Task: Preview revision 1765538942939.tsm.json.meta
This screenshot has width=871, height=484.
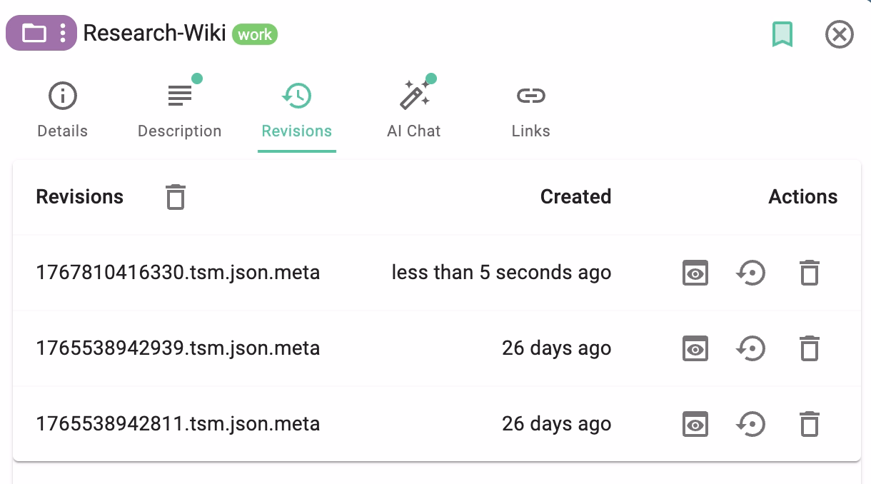Action: coord(695,348)
